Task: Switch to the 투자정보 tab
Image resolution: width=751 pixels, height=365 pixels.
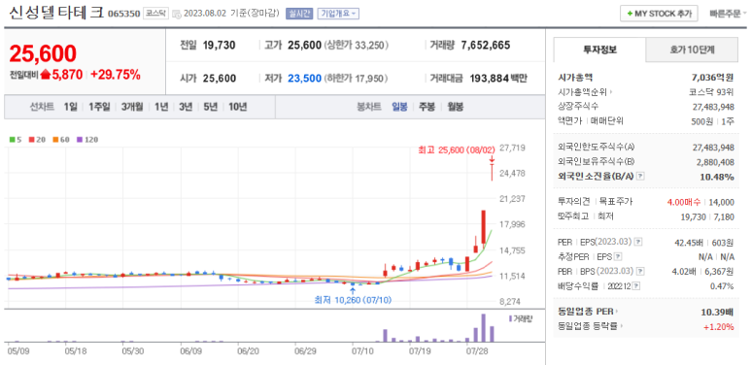Action: [x=599, y=50]
